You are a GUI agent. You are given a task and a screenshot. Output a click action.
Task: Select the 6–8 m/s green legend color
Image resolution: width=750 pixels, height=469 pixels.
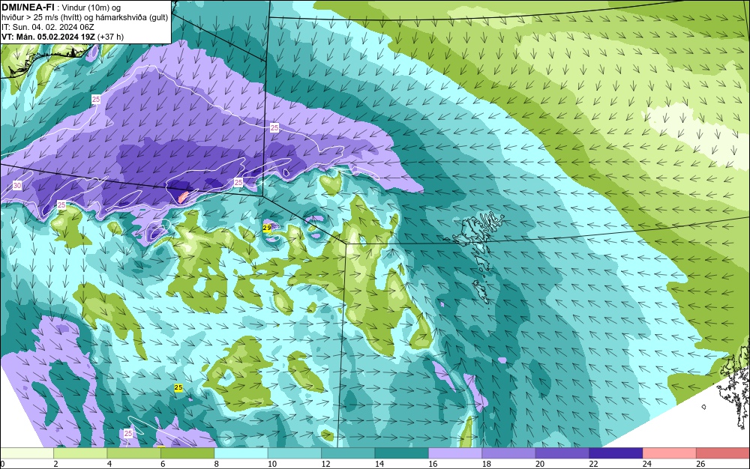pos(187,453)
